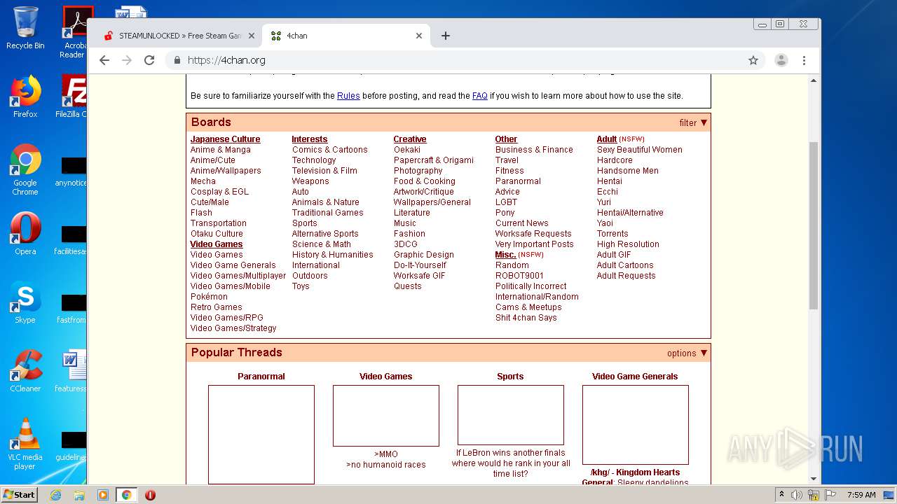Click the Opera icon in the taskbar
The width and height of the screenshot is (897, 504).
pos(150,495)
